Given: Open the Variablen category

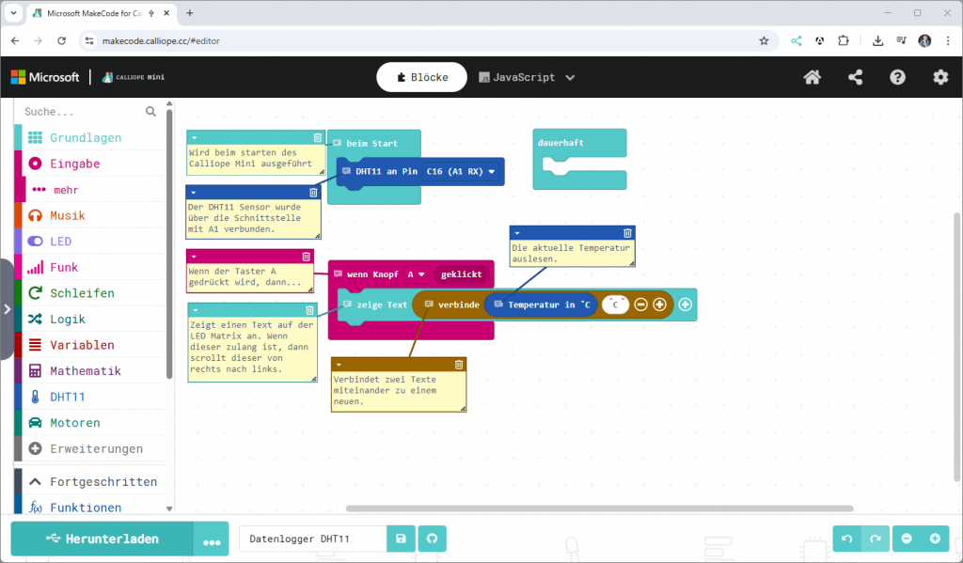Looking at the screenshot, I should coord(75,344).
